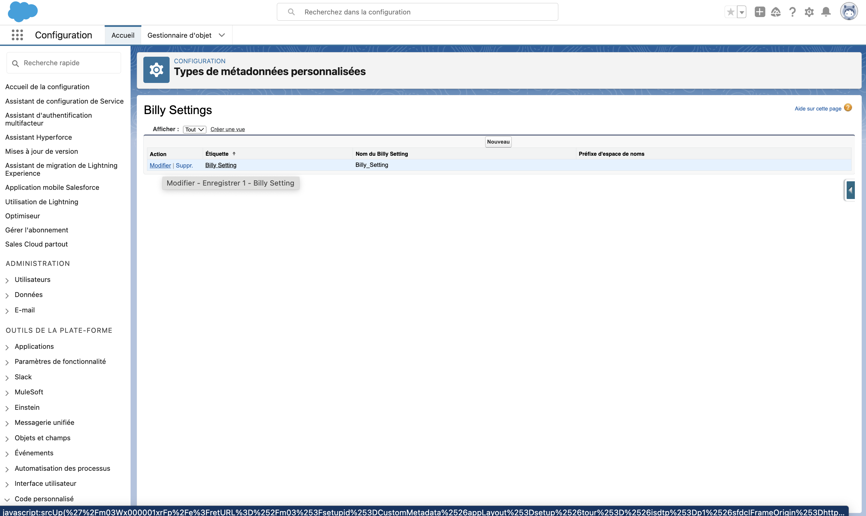Screen dimensions: 866x516
Task: Open Application mobile Salesforce
Action: click(52, 188)
